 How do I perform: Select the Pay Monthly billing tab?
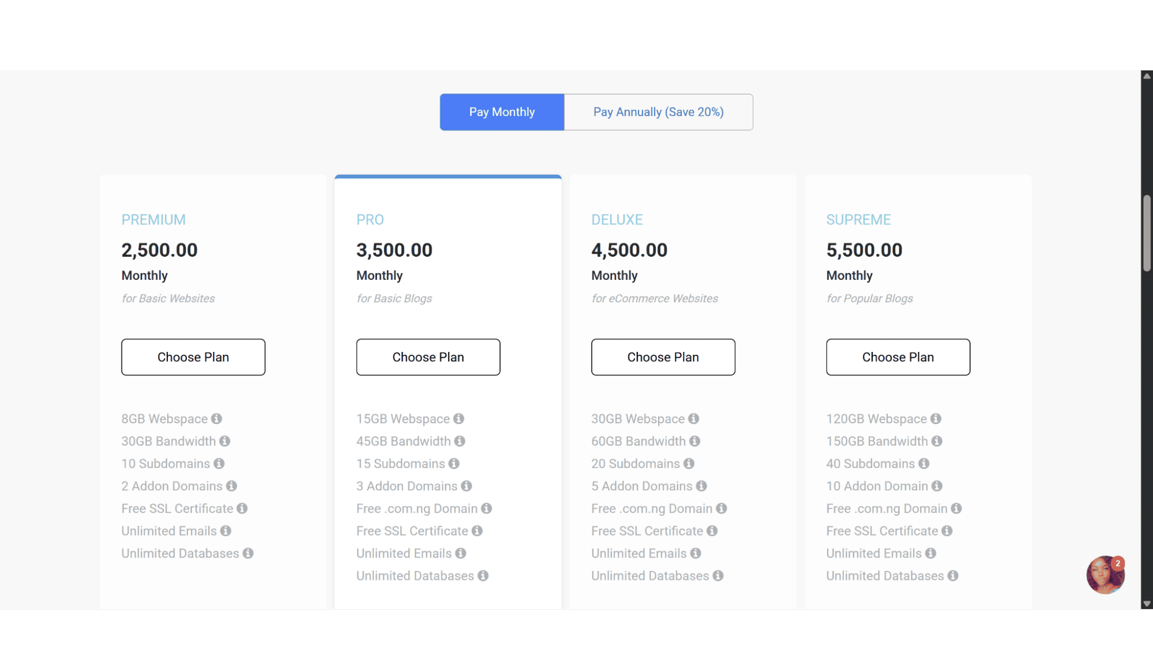(x=502, y=112)
